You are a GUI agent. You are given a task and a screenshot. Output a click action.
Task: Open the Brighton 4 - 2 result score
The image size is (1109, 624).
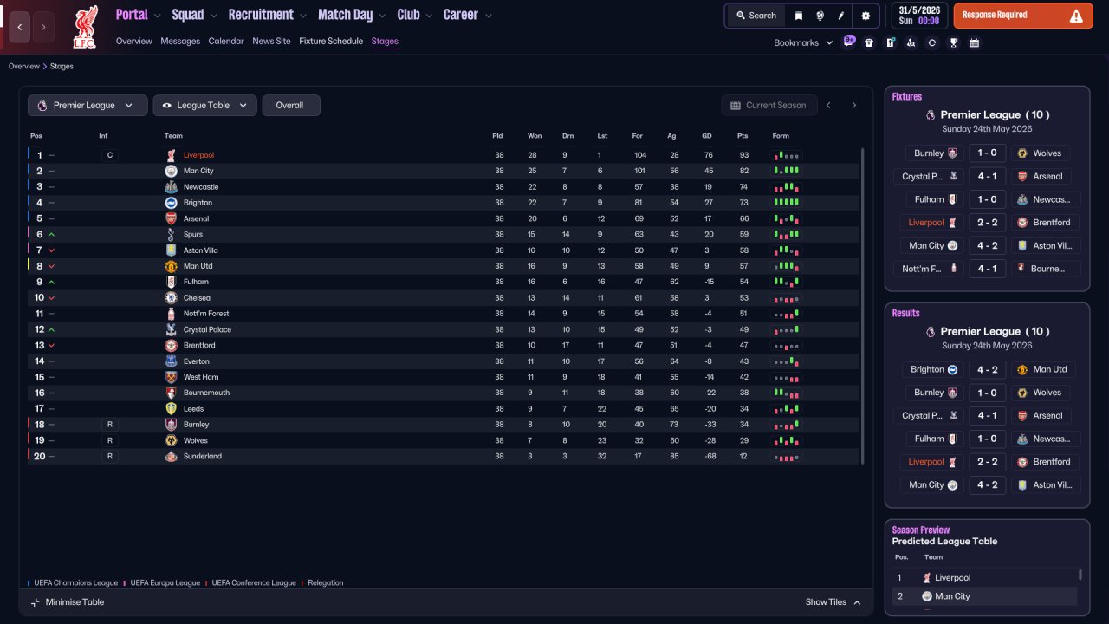(987, 369)
